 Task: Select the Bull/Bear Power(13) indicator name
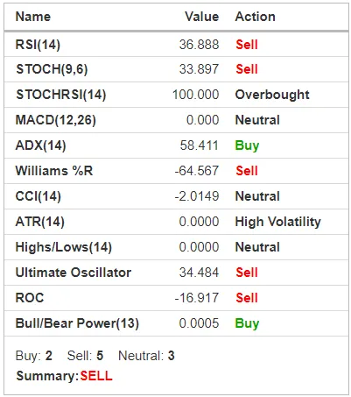point(77,323)
